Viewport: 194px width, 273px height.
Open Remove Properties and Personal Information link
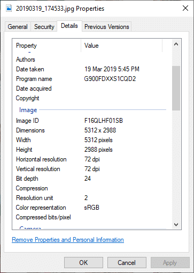[x=68, y=240]
